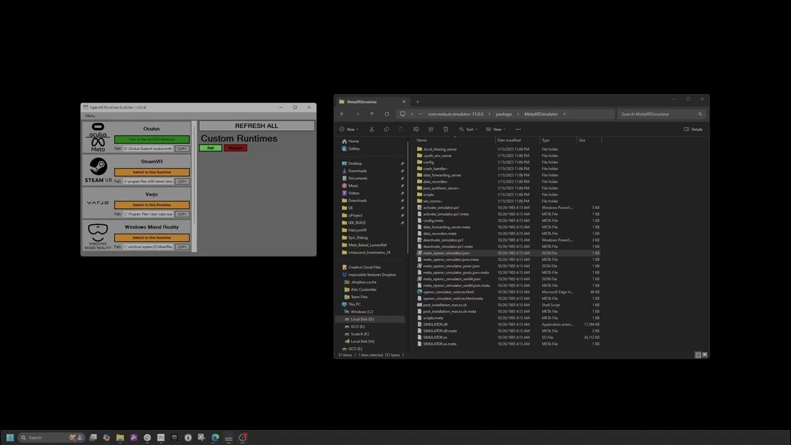
Task: Open the Creative Cloud Files sidebar item
Action: 364,267
